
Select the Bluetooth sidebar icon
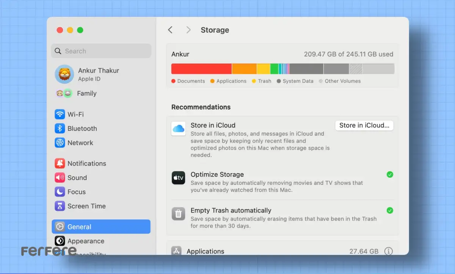coord(60,128)
